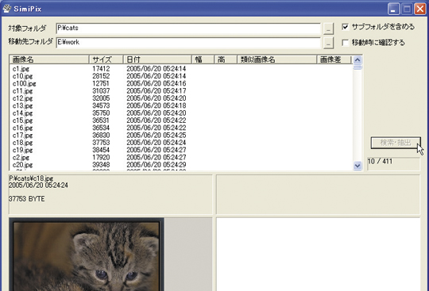429x291 pixels.
Task: Click the 類似画像名 column header
Action: tap(277, 59)
